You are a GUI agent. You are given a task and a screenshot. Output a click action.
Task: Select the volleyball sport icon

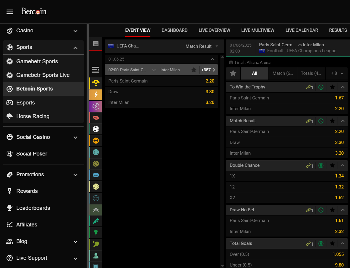[x=96, y=187]
